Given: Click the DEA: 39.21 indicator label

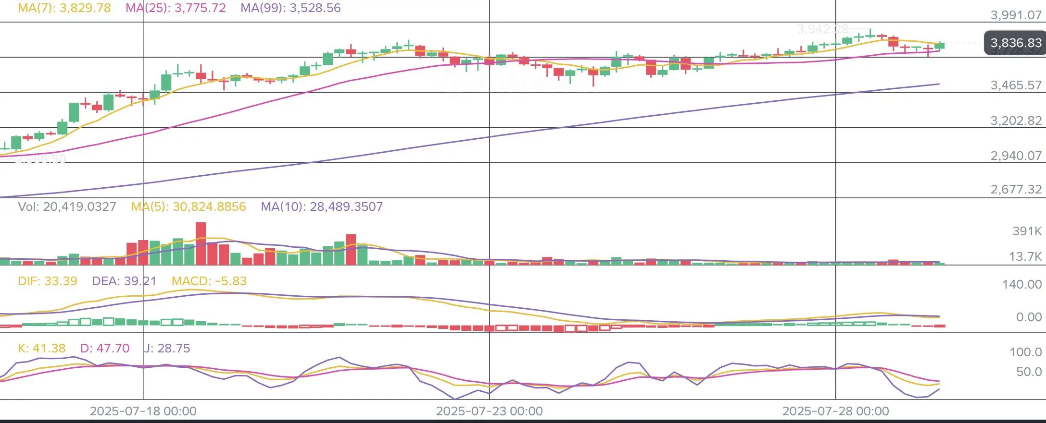Looking at the screenshot, I should pyautogui.click(x=124, y=281).
